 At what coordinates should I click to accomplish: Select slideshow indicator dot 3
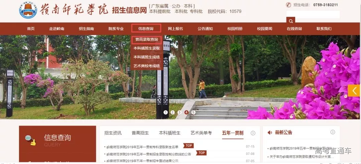tap(179, 112)
